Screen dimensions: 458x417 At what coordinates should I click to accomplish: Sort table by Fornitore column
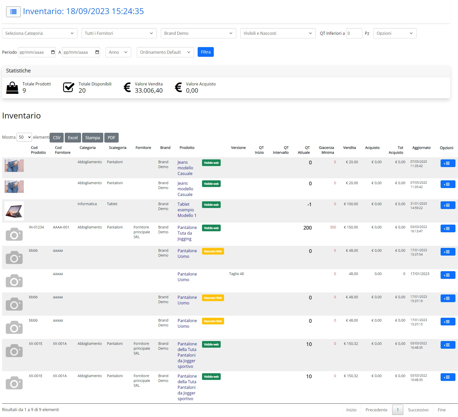pos(143,148)
